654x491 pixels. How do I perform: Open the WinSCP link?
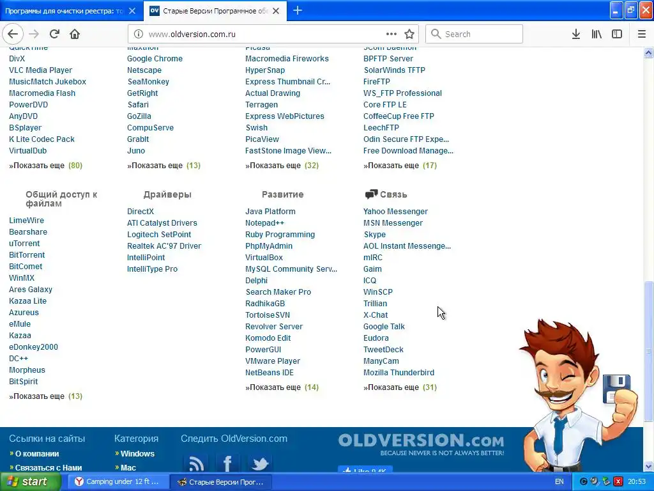(x=378, y=292)
